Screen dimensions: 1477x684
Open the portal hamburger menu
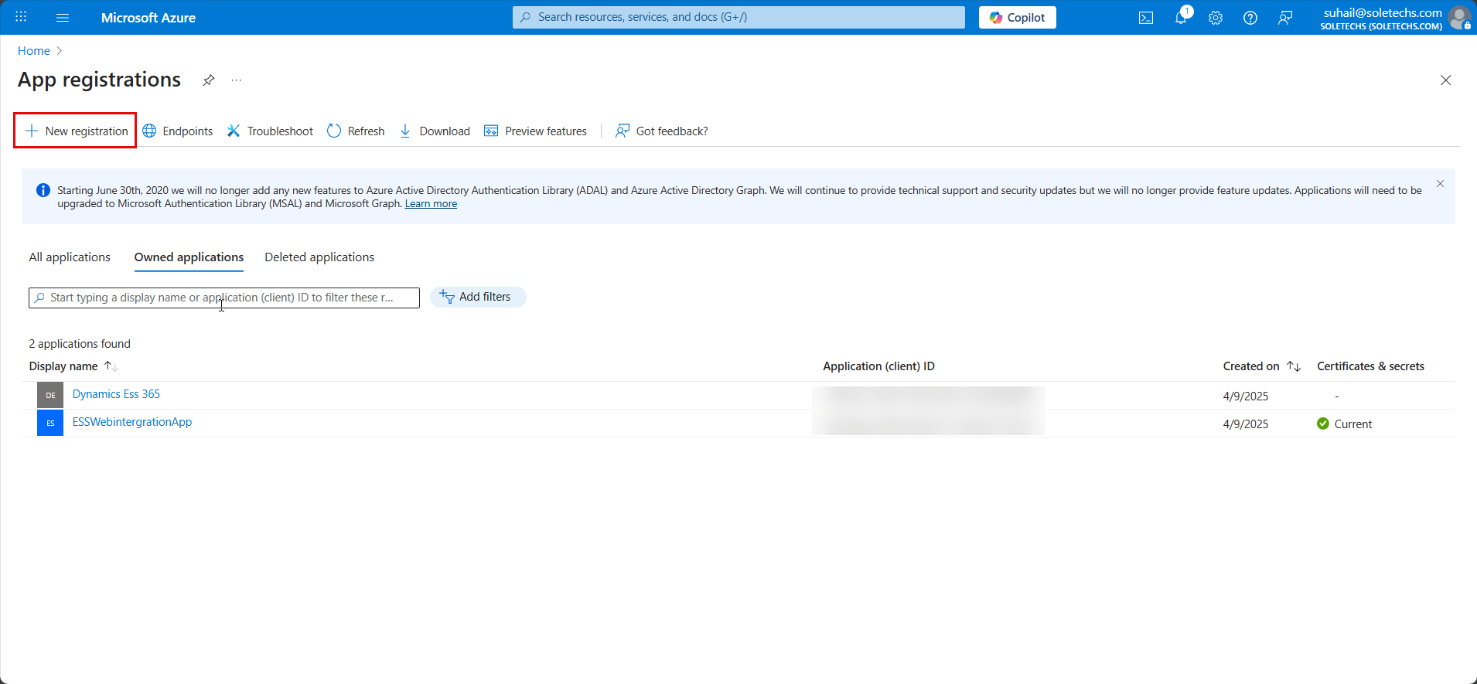coord(63,17)
